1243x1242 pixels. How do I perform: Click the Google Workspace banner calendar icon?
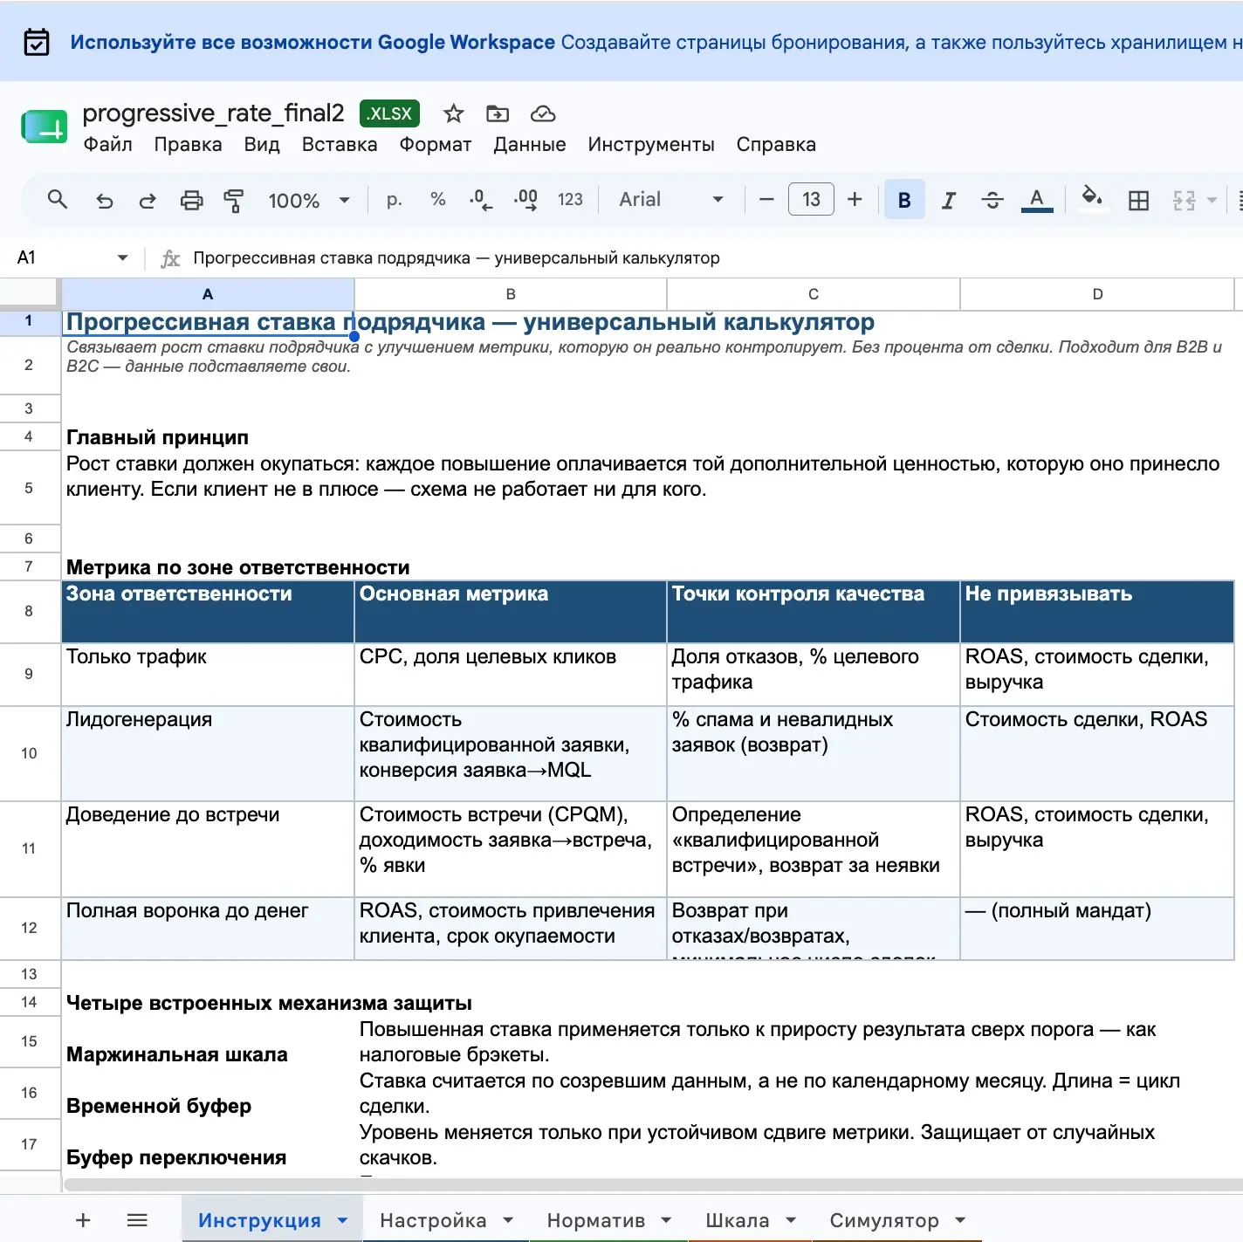[37, 42]
